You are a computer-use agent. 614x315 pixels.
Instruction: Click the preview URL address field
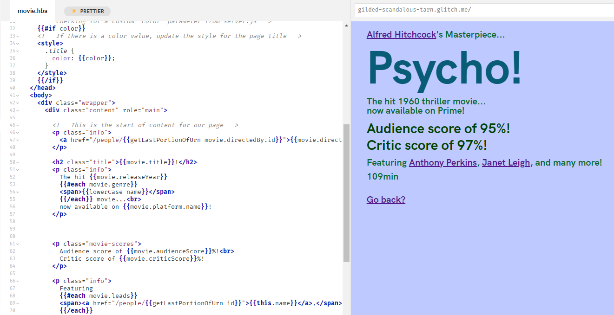coord(483,10)
